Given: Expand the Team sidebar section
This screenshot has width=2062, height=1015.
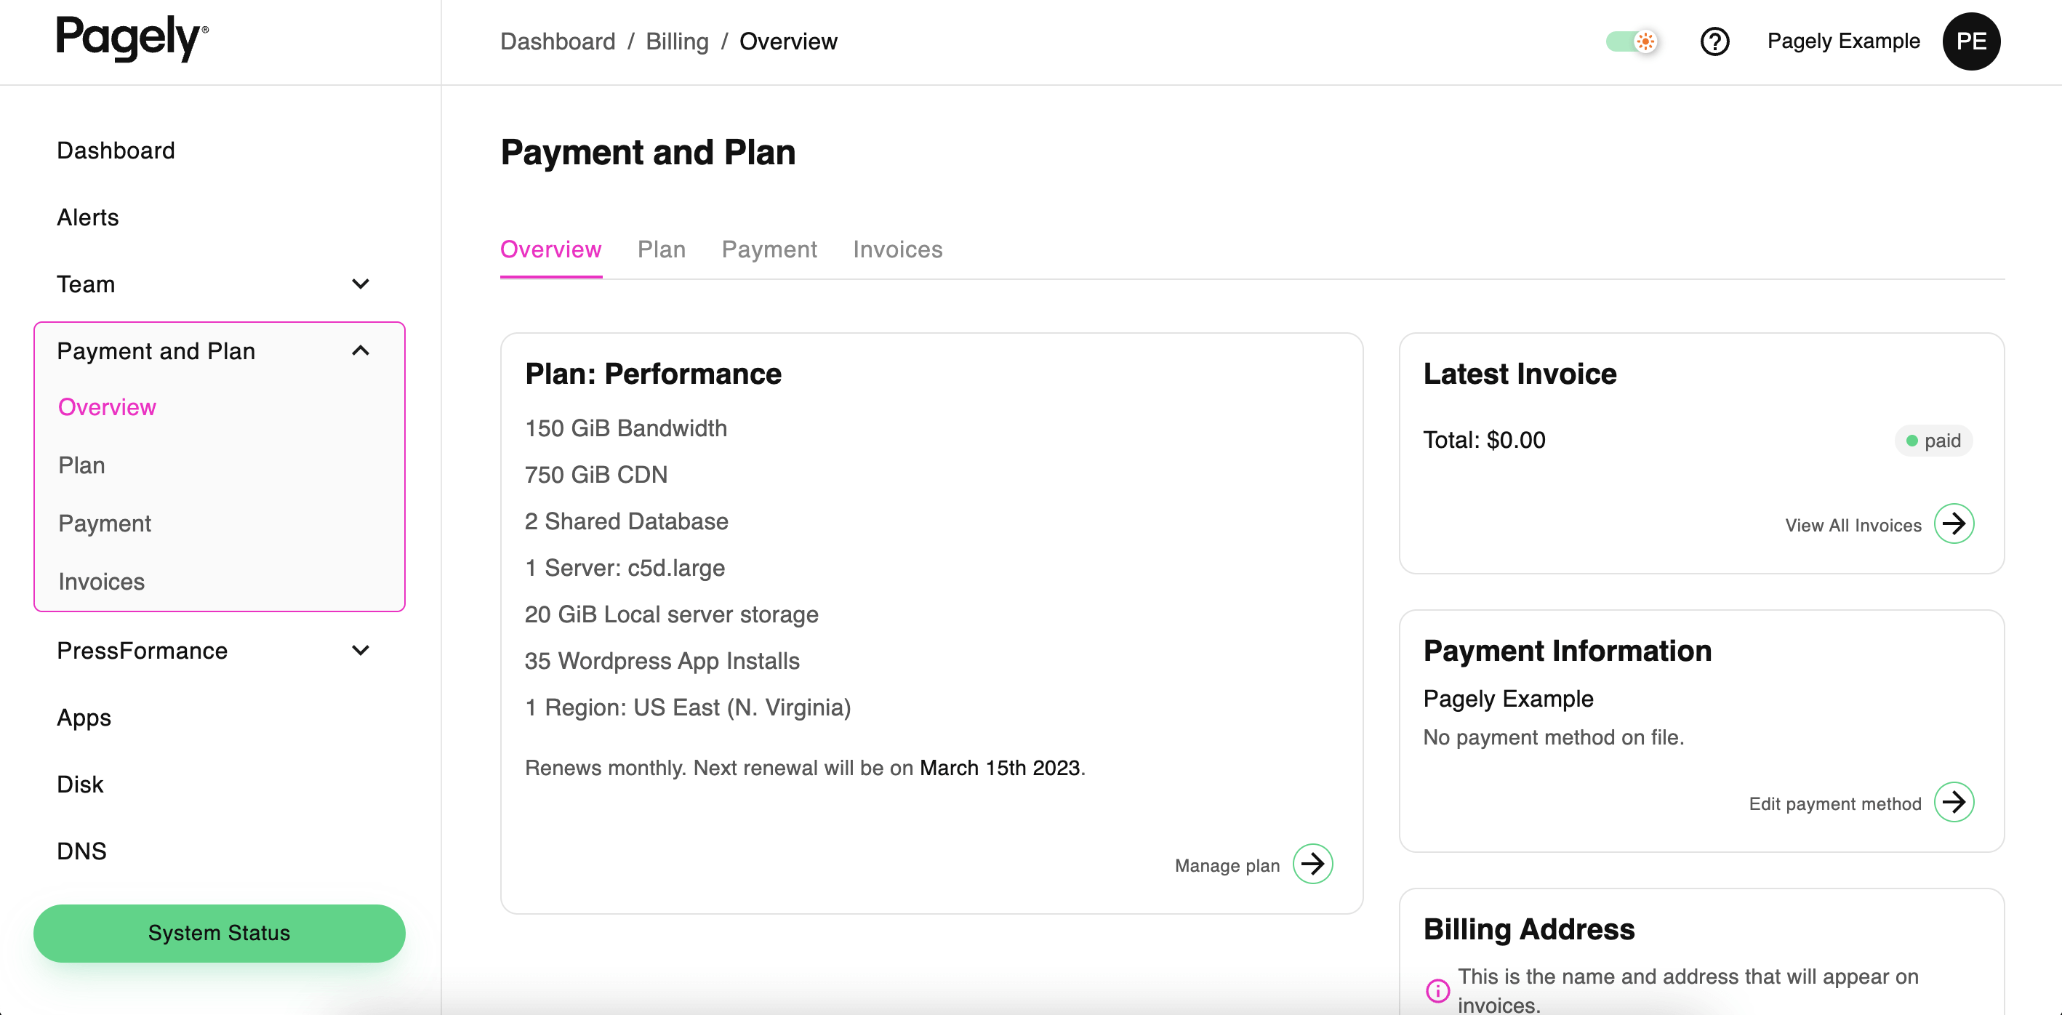Looking at the screenshot, I should 360,284.
